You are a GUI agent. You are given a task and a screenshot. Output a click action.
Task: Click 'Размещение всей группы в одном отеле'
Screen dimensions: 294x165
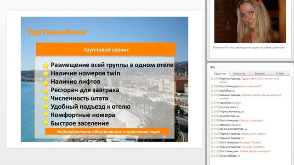(x=112, y=65)
